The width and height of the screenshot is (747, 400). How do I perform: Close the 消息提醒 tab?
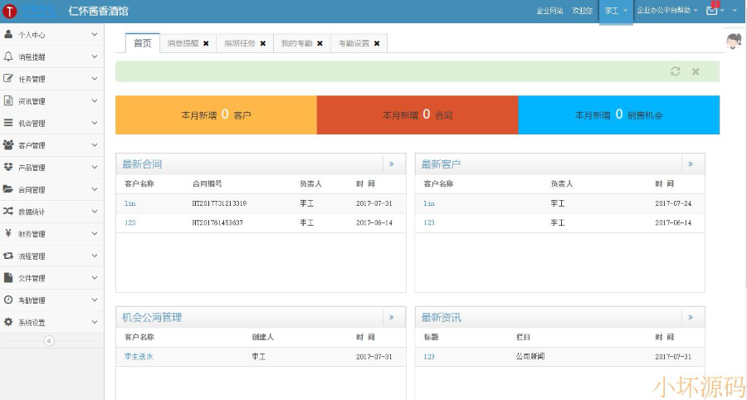[206, 43]
